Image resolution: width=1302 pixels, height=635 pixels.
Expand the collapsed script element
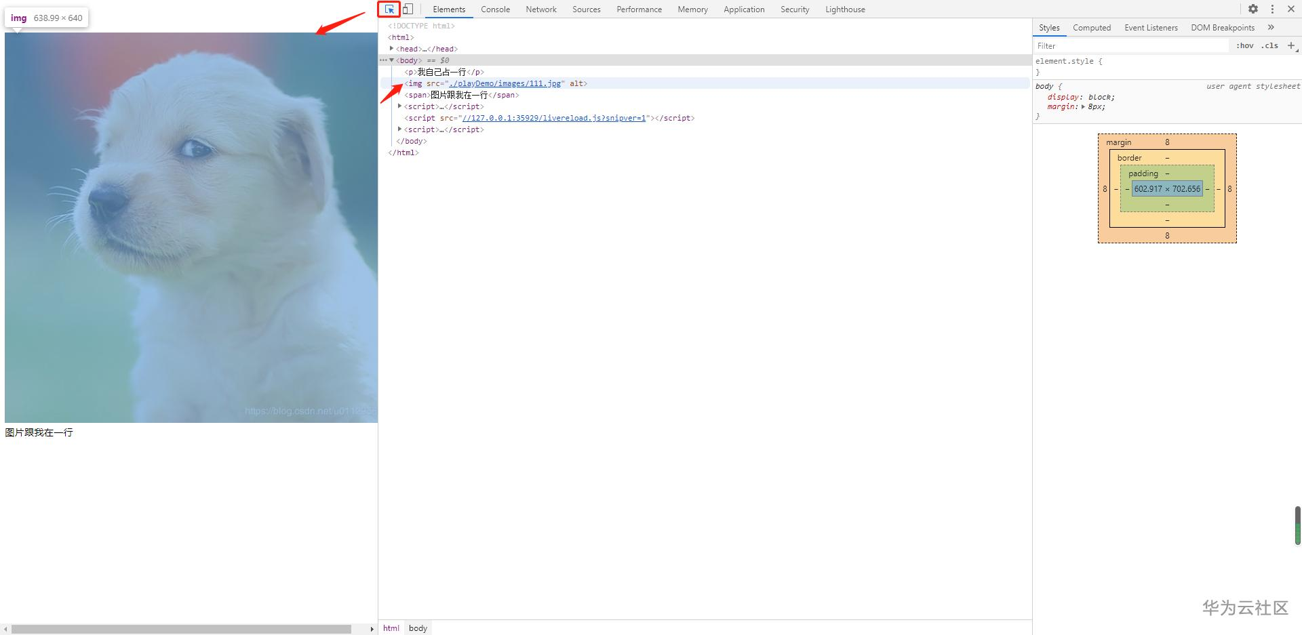pyautogui.click(x=399, y=106)
